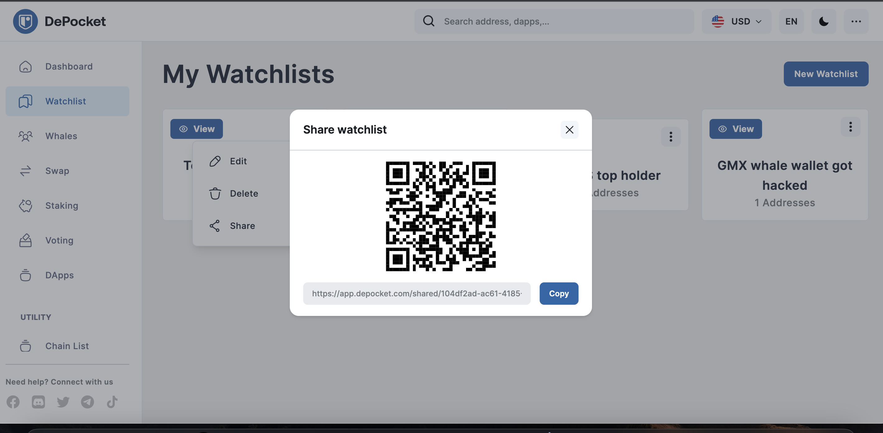Click View on the first watchlist card
Screen dimensions: 883x433
tap(196, 129)
